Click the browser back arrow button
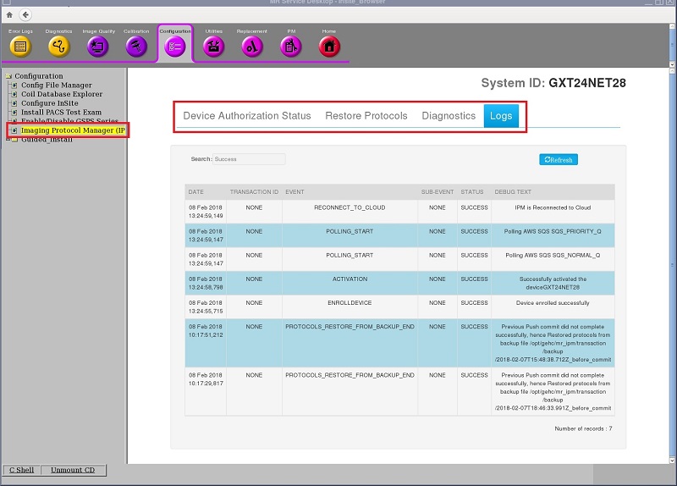 (x=25, y=15)
